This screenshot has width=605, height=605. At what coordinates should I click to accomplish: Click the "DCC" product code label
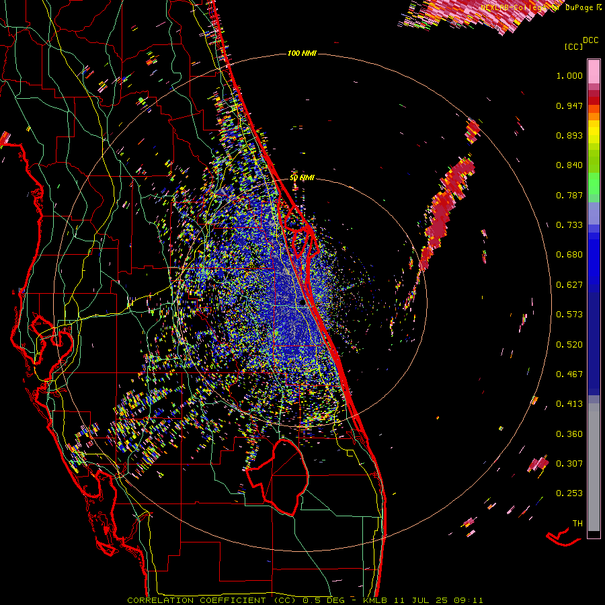tap(591, 40)
